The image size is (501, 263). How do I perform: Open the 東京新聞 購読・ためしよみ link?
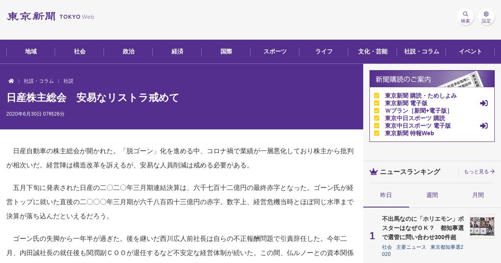tap(421, 96)
